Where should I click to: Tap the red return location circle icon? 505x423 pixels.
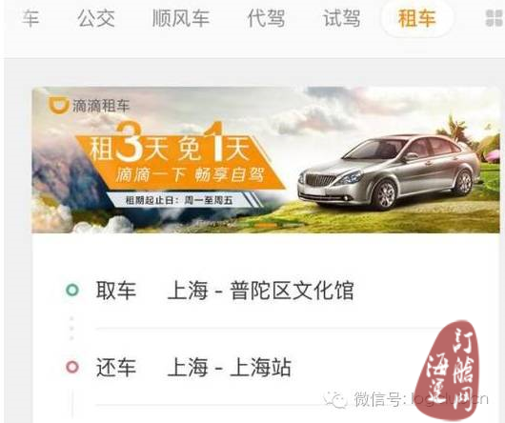point(72,367)
